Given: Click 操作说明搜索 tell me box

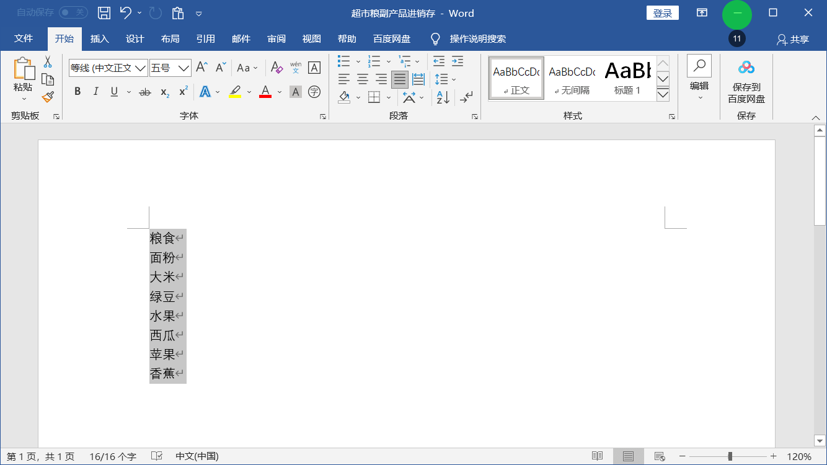Looking at the screenshot, I should 477,39.
